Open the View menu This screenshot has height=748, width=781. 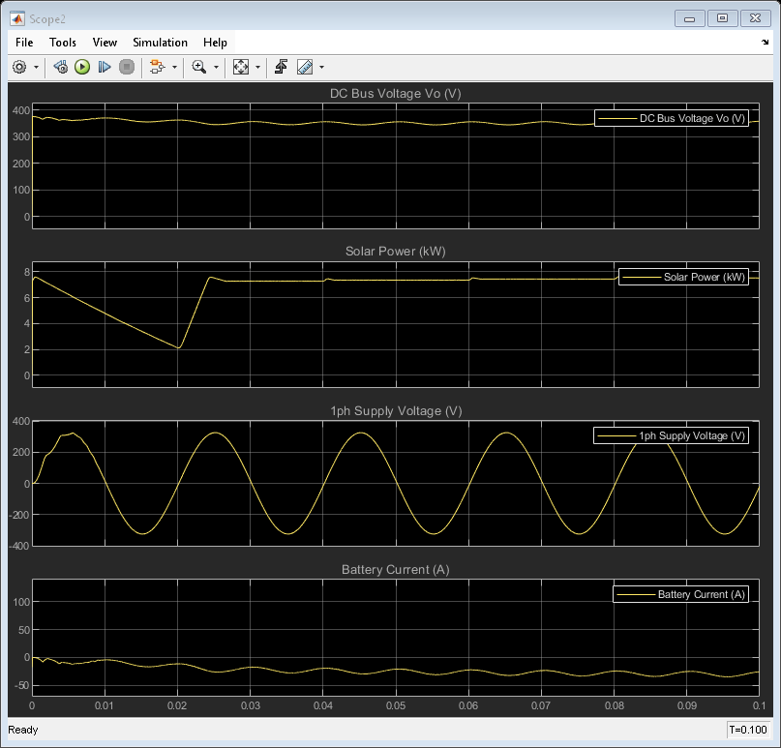tap(105, 43)
